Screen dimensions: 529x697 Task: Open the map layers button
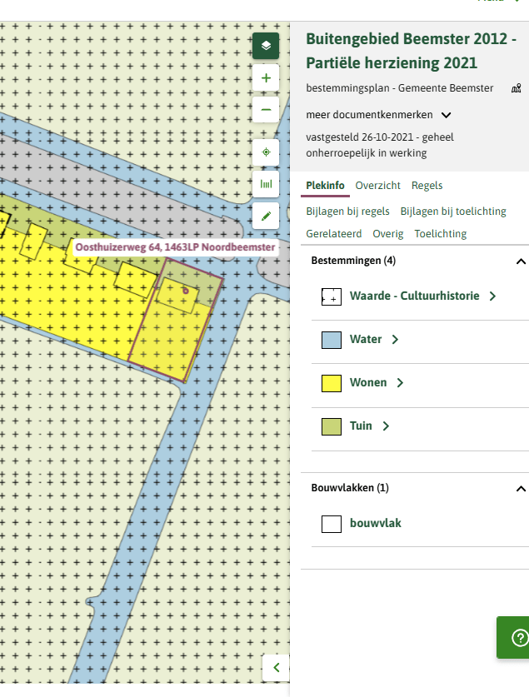coord(266,46)
